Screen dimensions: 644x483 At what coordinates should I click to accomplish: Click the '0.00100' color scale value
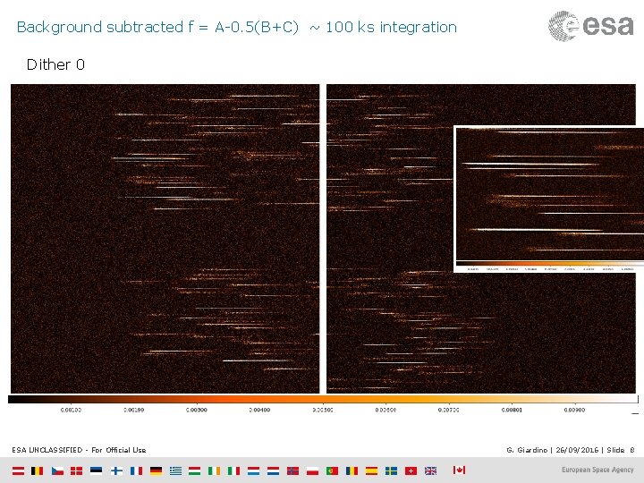[71, 410]
